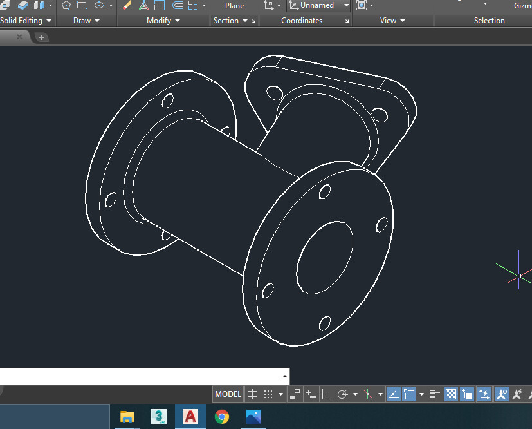Screen dimensions: 532x429
Task: Click the dynamic UCS icon
Action: pyautogui.click(x=484, y=394)
